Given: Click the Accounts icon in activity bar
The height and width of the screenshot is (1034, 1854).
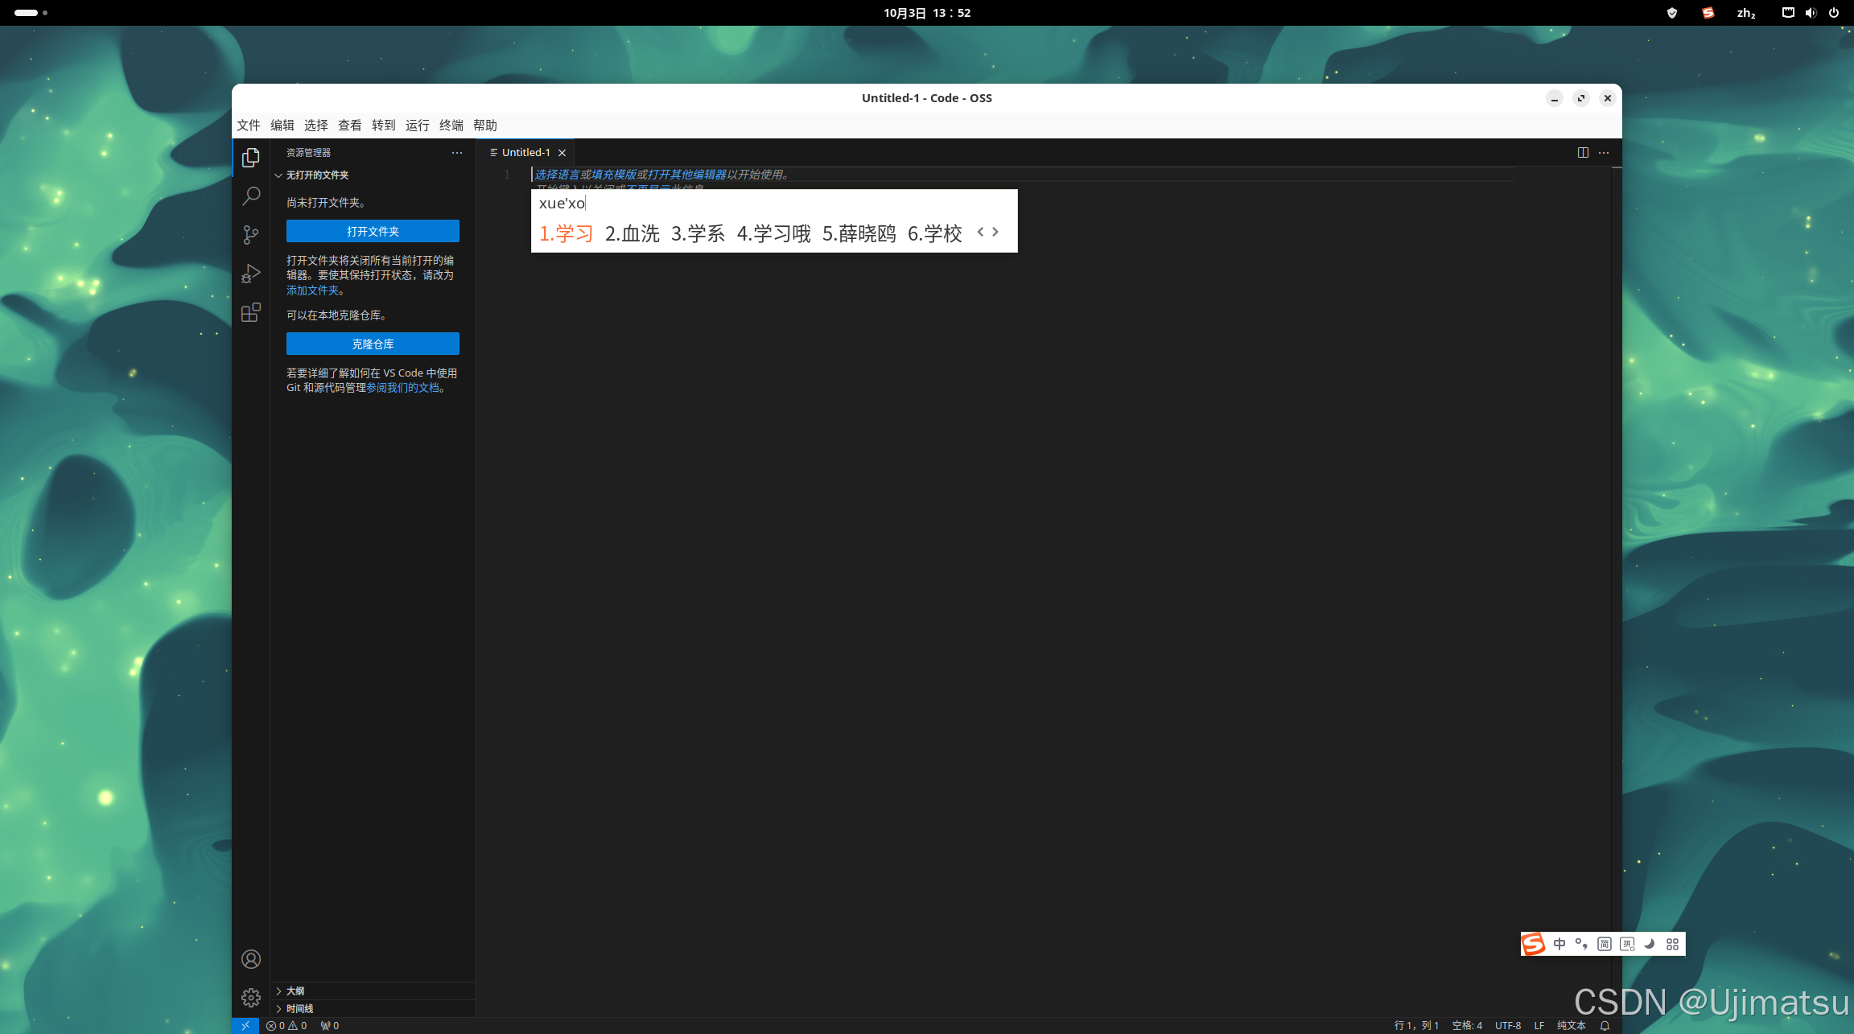Looking at the screenshot, I should click(x=251, y=959).
